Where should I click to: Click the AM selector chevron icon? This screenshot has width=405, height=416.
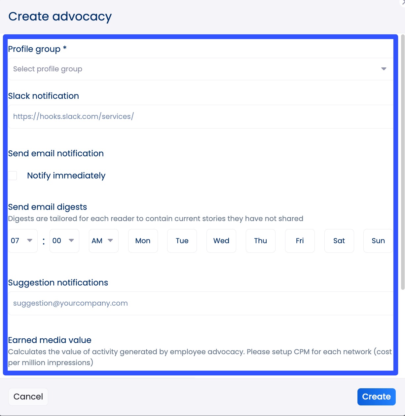[x=111, y=241]
